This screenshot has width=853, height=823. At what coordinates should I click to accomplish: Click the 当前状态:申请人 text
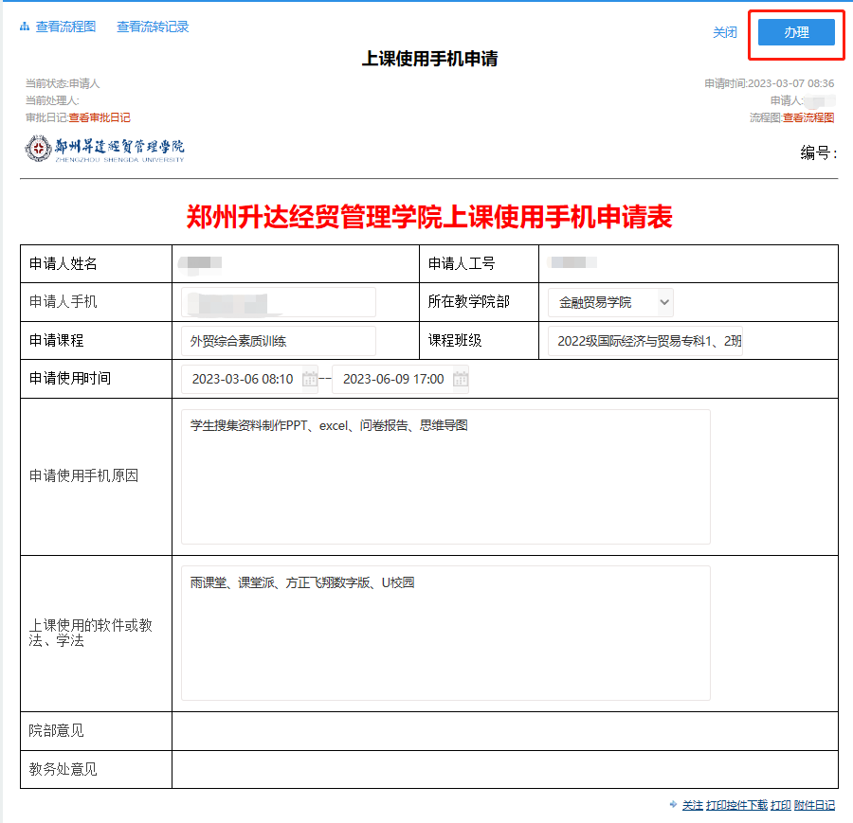(63, 83)
